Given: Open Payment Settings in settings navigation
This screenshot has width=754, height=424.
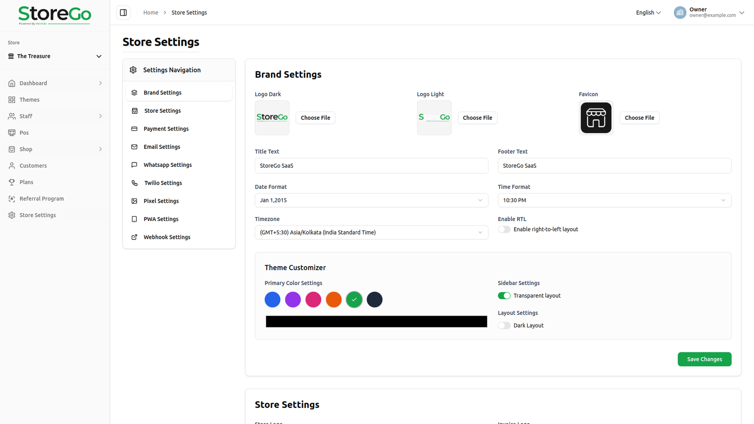Looking at the screenshot, I should click(x=166, y=129).
